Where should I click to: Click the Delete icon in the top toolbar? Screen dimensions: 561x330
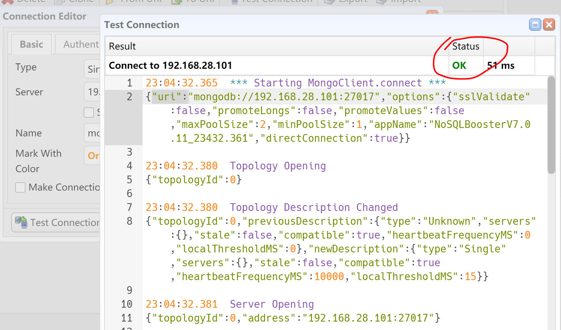coord(8,2)
